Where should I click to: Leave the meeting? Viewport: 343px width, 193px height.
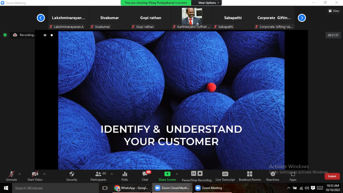[x=332, y=176]
